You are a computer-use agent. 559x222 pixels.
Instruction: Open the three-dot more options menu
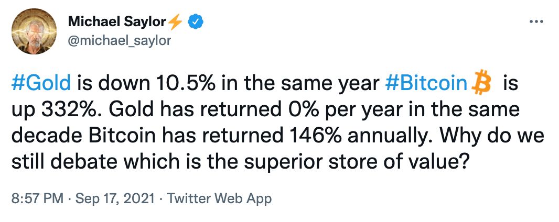tap(534, 23)
